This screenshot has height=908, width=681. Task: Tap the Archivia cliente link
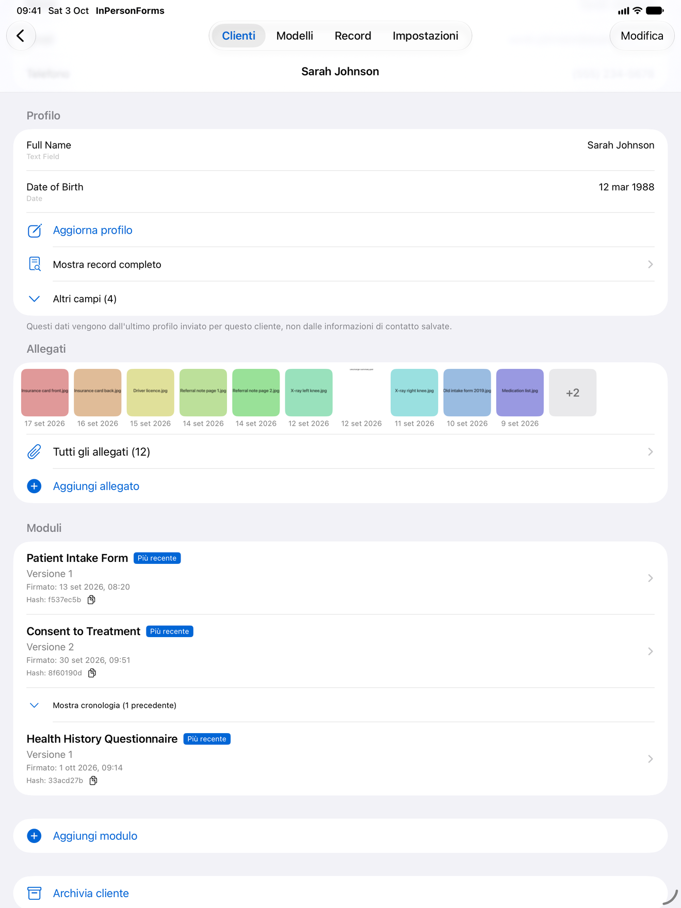pyautogui.click(x=91, y=893)
